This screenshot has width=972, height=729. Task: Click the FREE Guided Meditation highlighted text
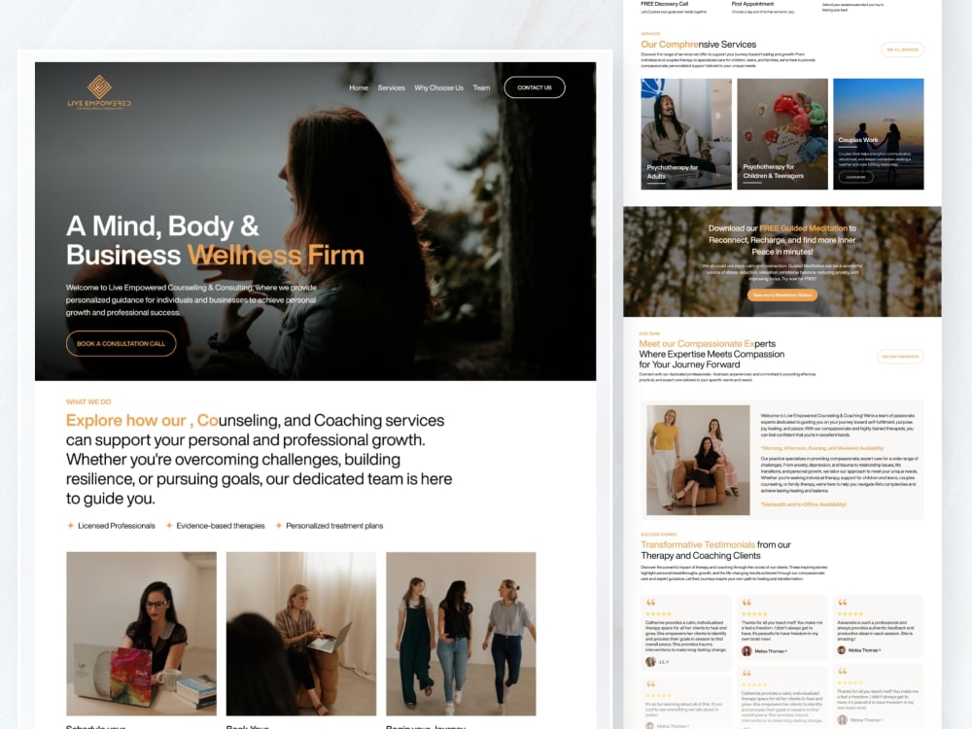point(804,228)
